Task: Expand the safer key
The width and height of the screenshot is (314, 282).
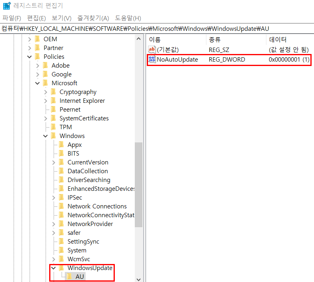Action: tap(54, 233)
